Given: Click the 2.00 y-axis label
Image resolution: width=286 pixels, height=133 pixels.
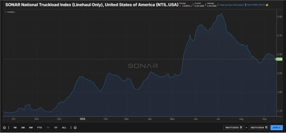Looking at the screenshot, I should [x=280, y=92].
